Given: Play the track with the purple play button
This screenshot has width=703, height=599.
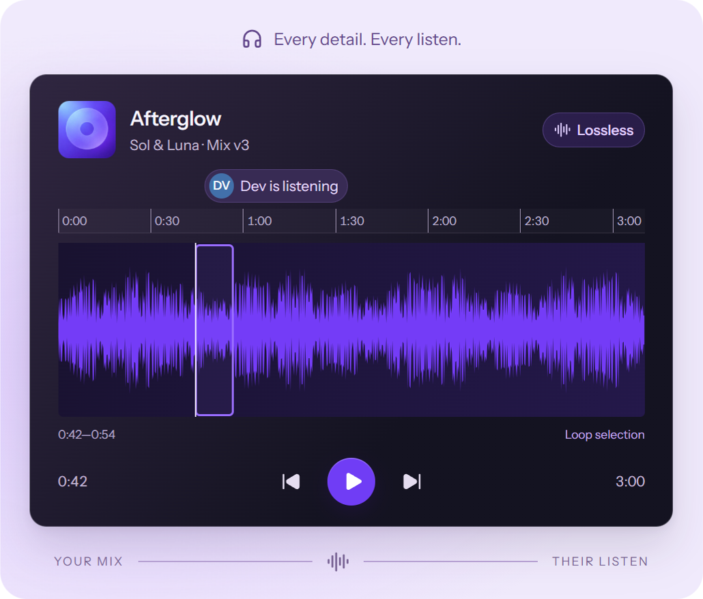Looking at the screenshot, I should 351,482.
